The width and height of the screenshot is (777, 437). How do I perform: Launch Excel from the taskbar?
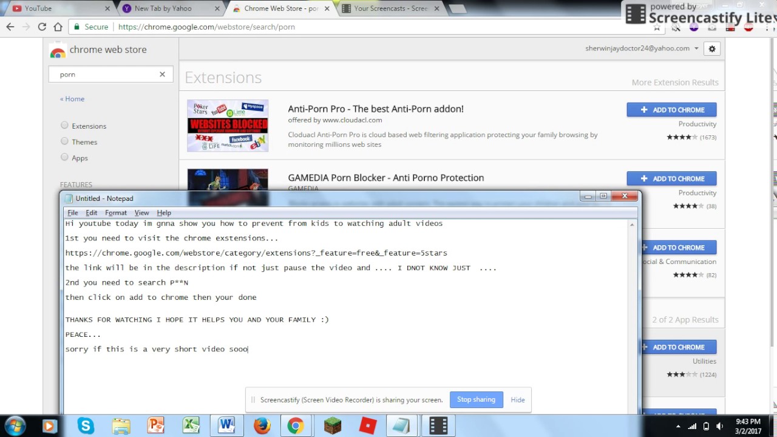[x=191, y=426]
